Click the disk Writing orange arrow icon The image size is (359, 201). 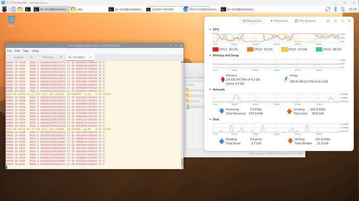point(290,141)
